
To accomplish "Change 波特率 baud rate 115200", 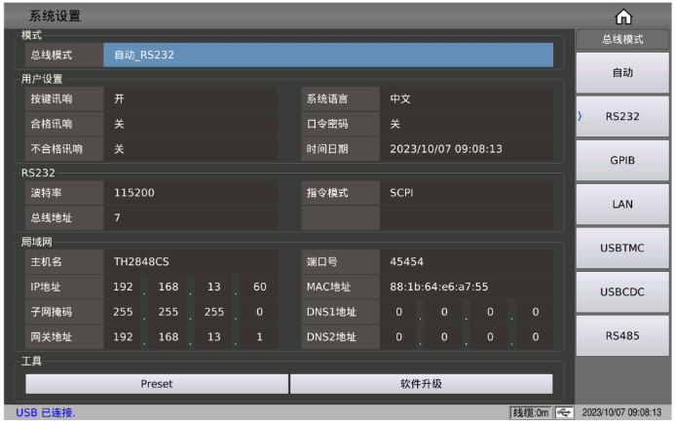I will tap(190, 193).
